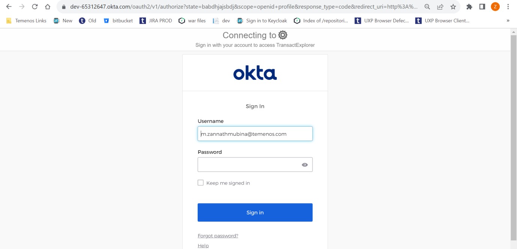The image size is (517, 249).
Task: Click the page vertical scrollbar
Action: [x=514, y=135]
